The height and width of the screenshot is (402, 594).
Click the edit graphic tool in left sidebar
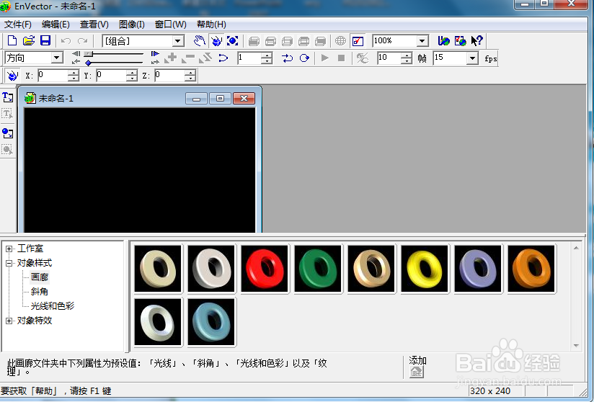(x=8, y=150)
